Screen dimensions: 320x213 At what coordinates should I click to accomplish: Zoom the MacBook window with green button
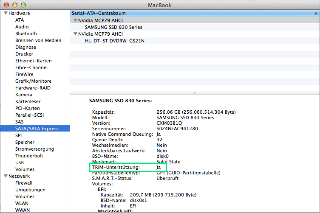[23, 5]
